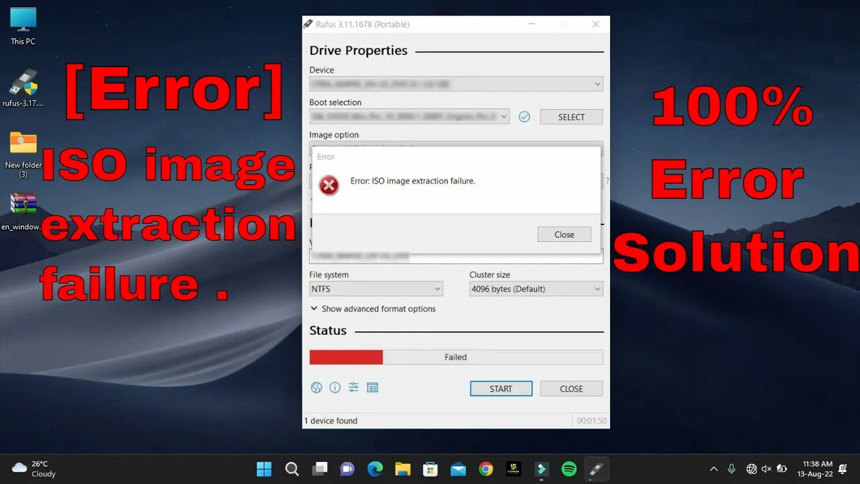Open Google Chrome from taskbar
Image resolution: width=860 pixels, height=484 pixels.
pyautogui.click(x=486, y=469)
